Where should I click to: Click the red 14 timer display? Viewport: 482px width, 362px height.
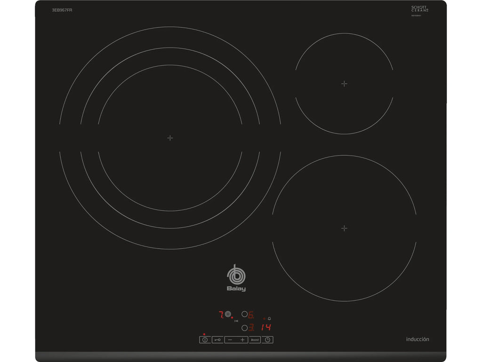click(x=266, y=328)
